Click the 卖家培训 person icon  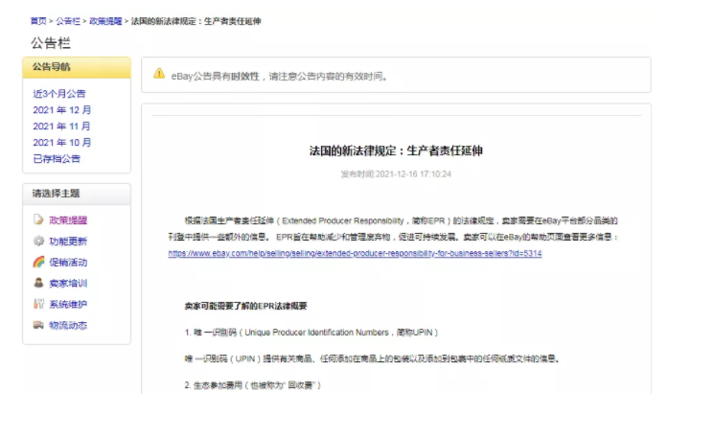(x=38, y=284)
